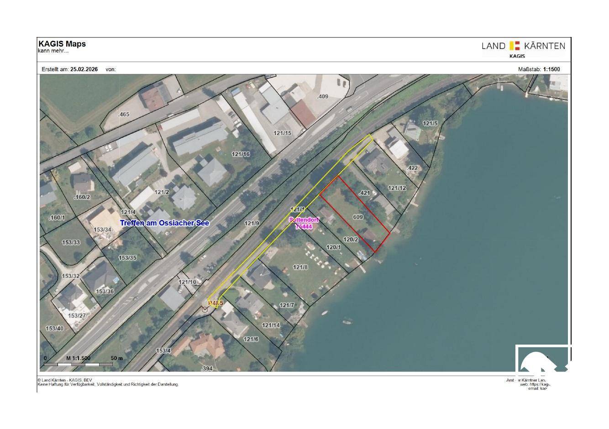
Task: Click the magenta 'Sattendorf 75444' label
Action: pos(304,223)
